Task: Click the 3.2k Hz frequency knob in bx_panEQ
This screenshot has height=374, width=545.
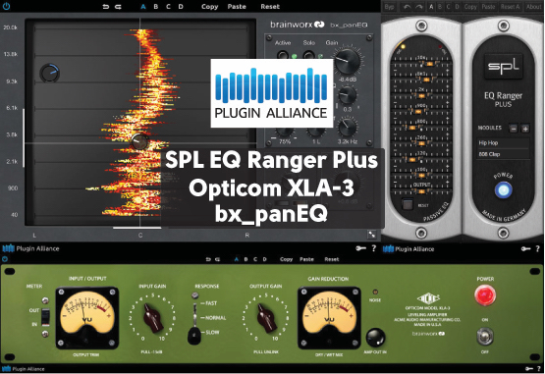Action: (x=348, y=128)
